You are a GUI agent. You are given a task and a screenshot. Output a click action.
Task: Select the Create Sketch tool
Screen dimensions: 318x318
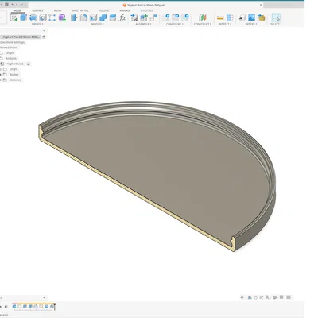coord(14,17)
